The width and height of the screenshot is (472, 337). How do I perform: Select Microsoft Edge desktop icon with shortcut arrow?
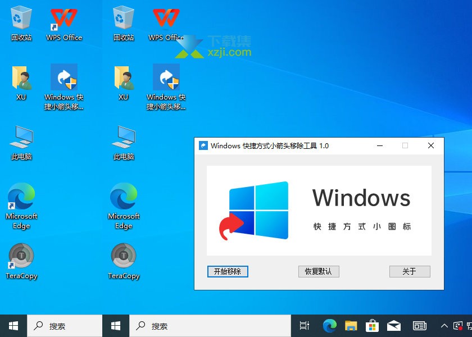click(21, 206)
